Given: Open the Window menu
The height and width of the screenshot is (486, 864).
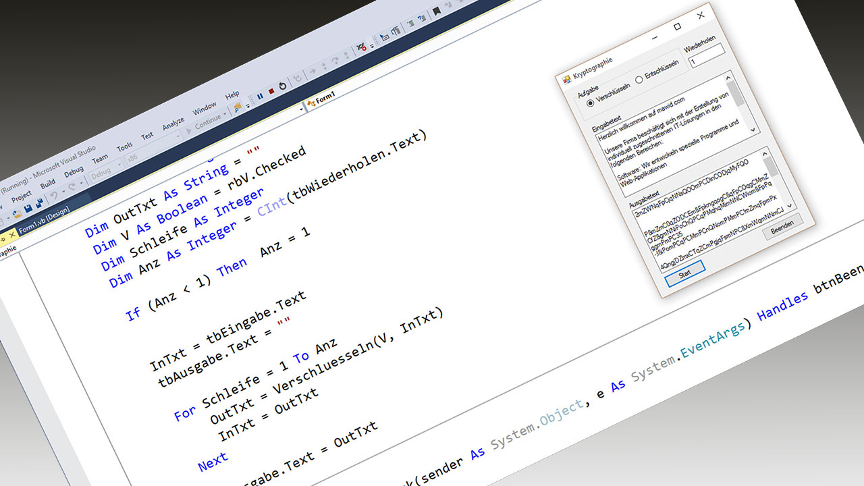Looking at the screenshot, I should (205, 109).
